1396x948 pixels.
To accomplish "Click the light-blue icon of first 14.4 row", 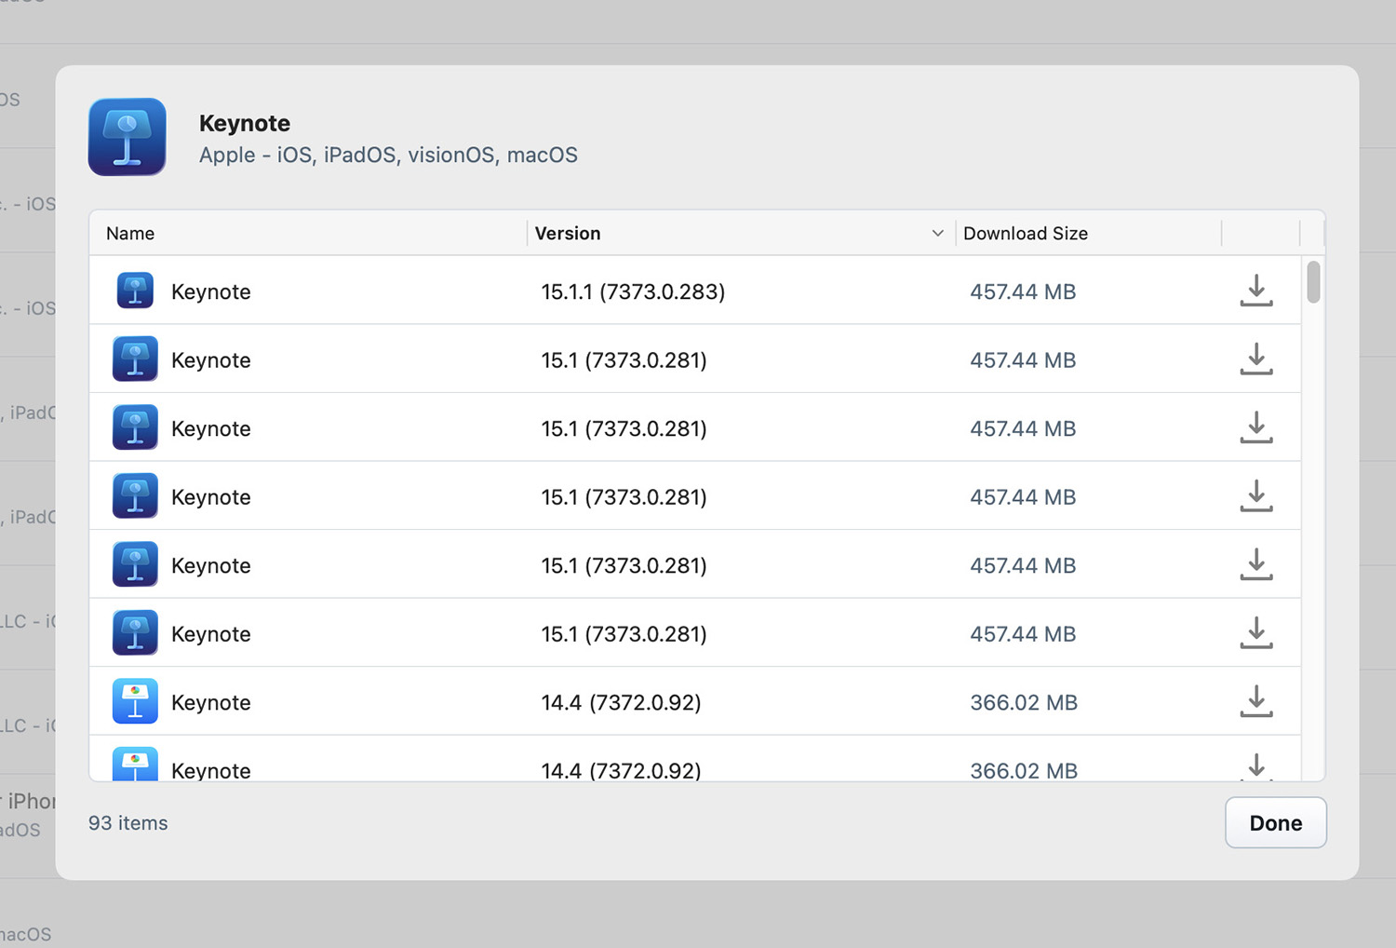I will (x=135, y=701).
